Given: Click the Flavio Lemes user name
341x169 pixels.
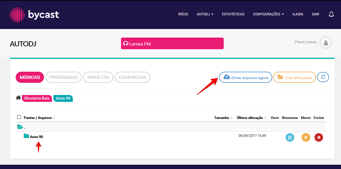Looking at the screenshot, I should pyautogui.click(x=306, y=42).
